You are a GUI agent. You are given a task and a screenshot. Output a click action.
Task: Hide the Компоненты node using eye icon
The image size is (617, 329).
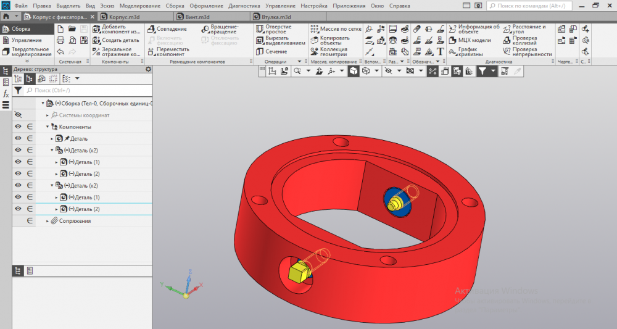18,127
